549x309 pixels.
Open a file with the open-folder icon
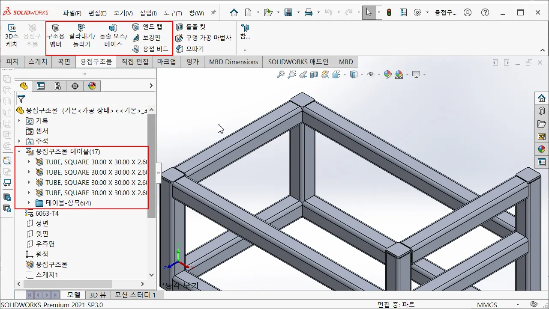coord(268,12)
